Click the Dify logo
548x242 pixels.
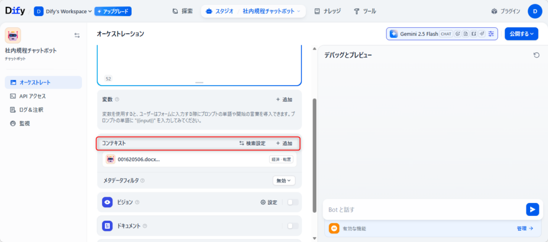point(15,11)
